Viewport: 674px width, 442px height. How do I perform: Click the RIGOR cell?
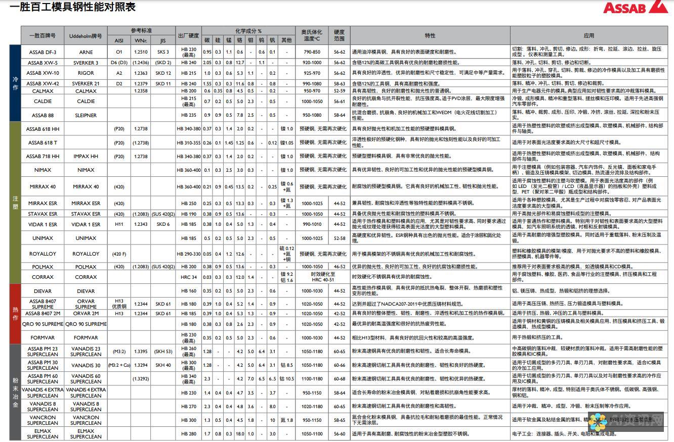(86, 73)
